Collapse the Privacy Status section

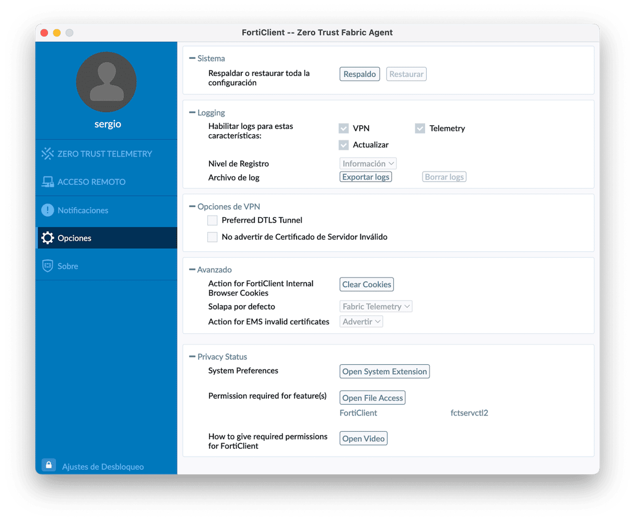(192, 357)
